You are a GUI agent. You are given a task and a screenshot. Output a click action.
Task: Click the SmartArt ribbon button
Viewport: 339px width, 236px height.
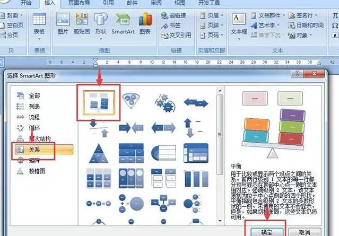point(123,23)
